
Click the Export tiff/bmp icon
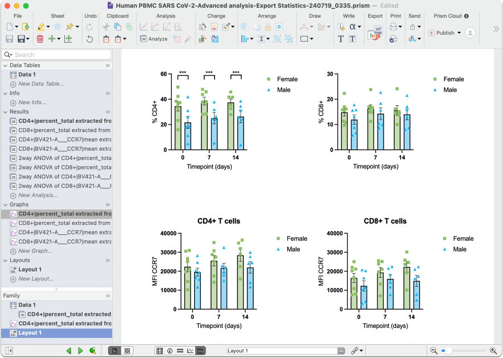pyautogui.click(x=374, y=34)
